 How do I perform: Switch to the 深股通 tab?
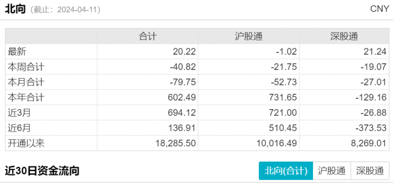click(370, 171)
